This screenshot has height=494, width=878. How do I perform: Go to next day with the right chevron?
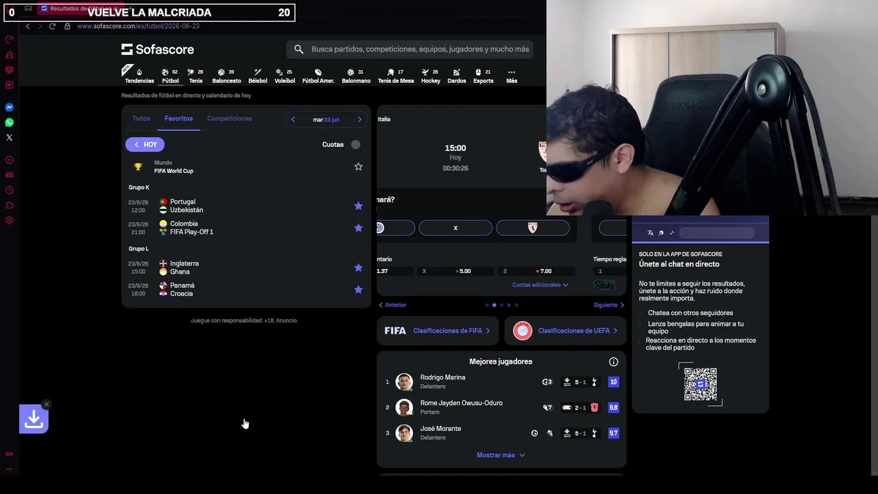(359, 119)
